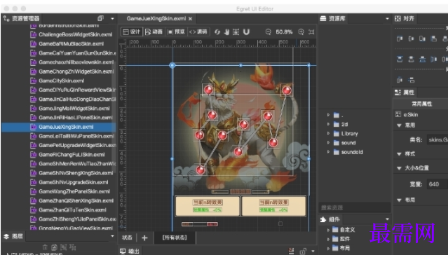The image size is (448, 255).
Task: Expand the 自定义 components folder
Action: click(x=328, y=230)
